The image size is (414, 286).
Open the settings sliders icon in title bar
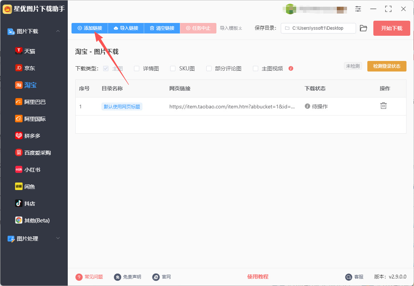pos(358,9)
